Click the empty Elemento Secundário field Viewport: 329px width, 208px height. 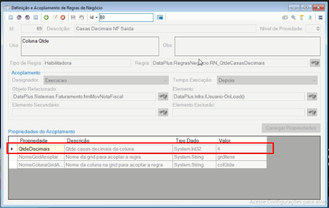pyautogui.click(x=84, y=112)
